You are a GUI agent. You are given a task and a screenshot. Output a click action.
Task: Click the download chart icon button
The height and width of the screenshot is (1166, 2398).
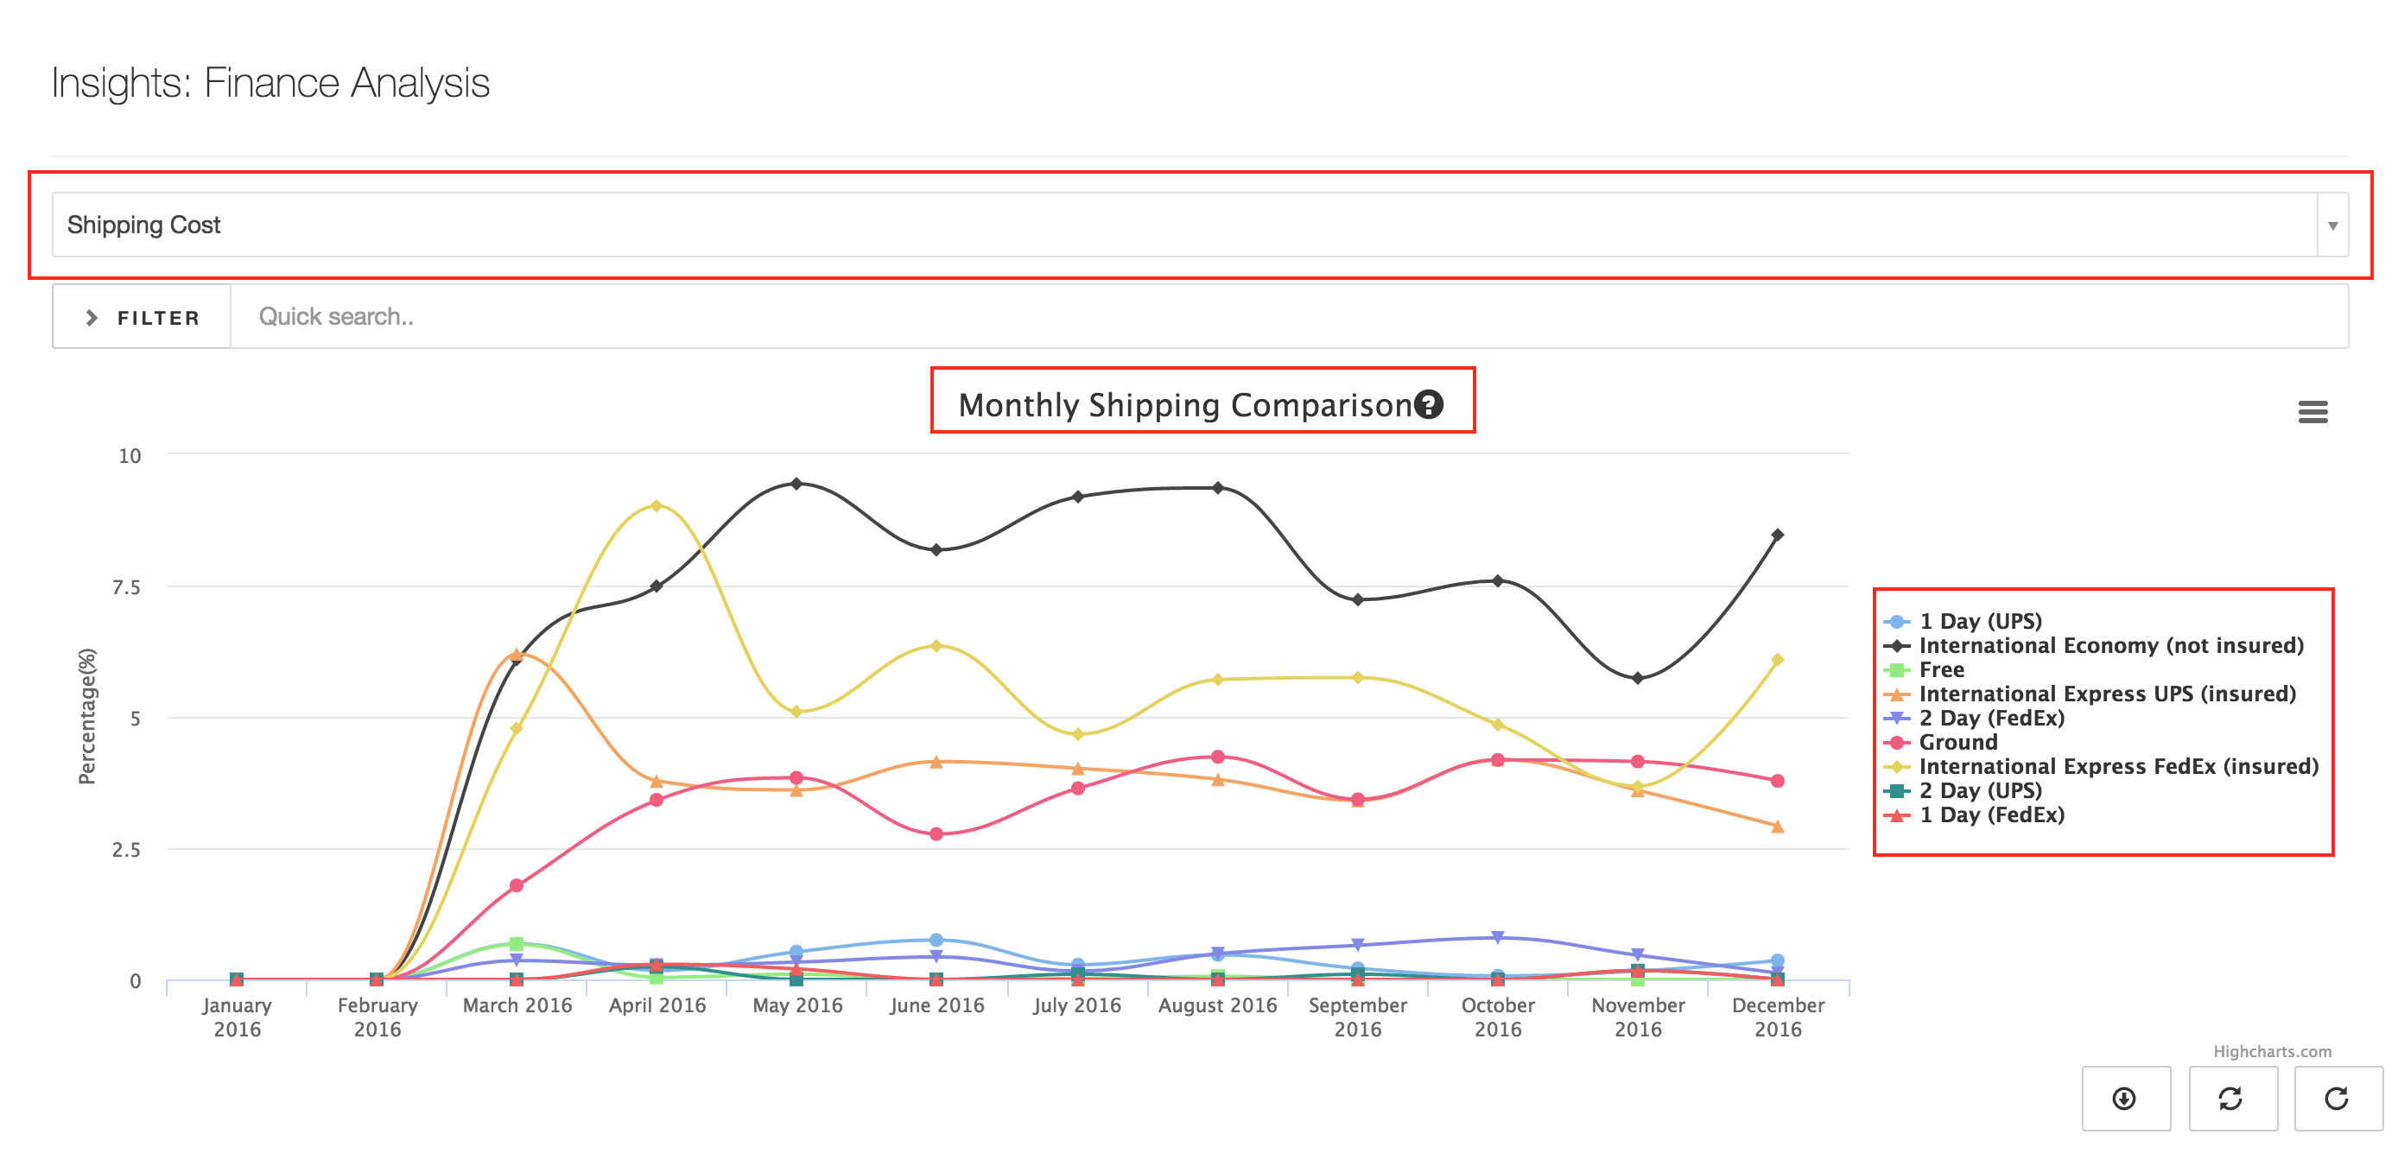tap(2124, 1098)
